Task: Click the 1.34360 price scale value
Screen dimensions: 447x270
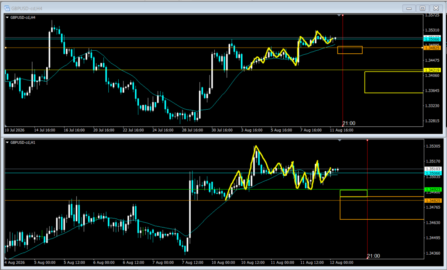Action: 433,253
